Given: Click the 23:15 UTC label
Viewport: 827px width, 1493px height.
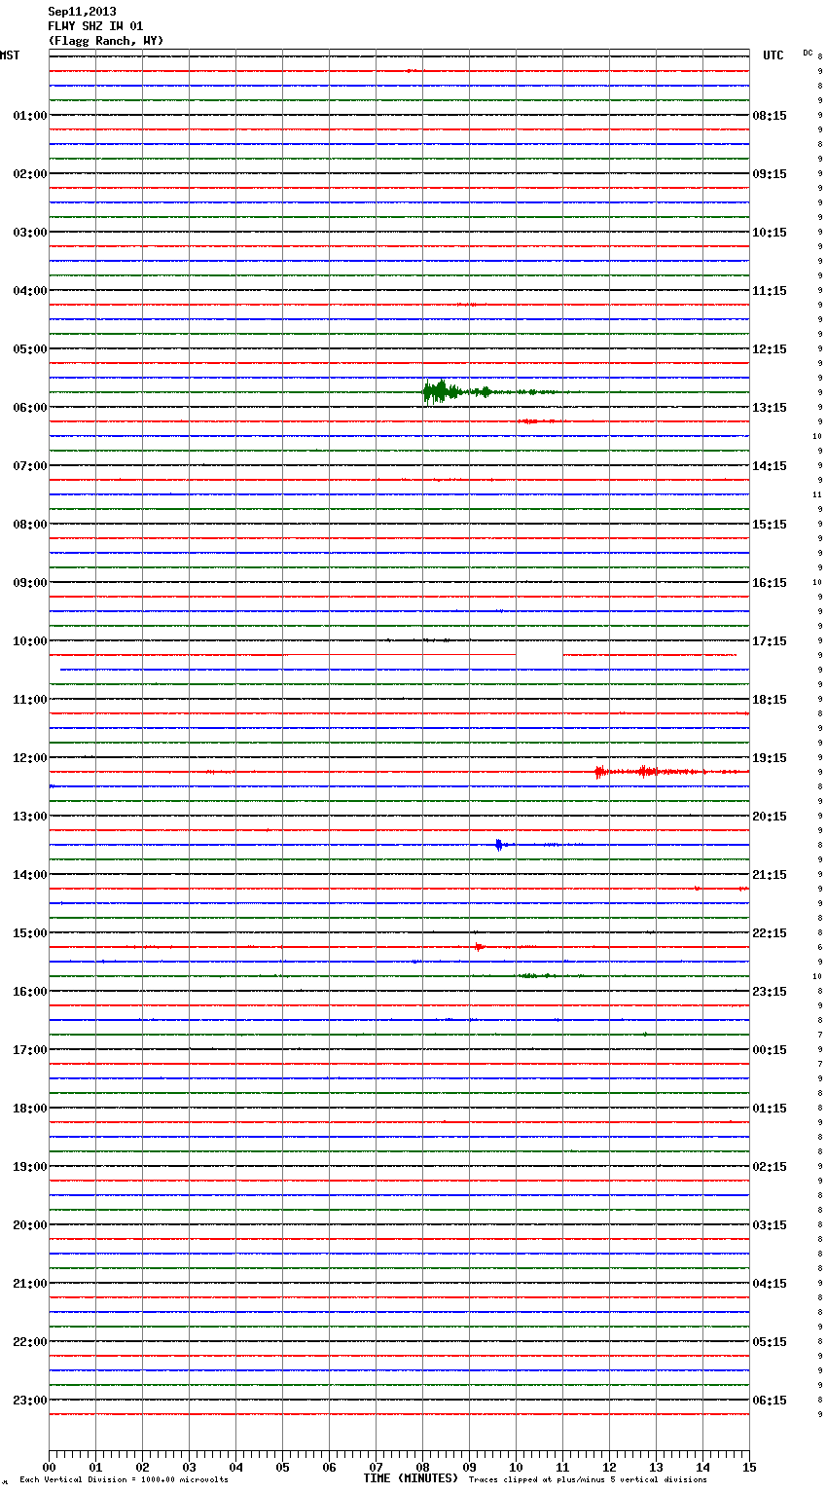Looking at the screenshot, I should (770, 992).
